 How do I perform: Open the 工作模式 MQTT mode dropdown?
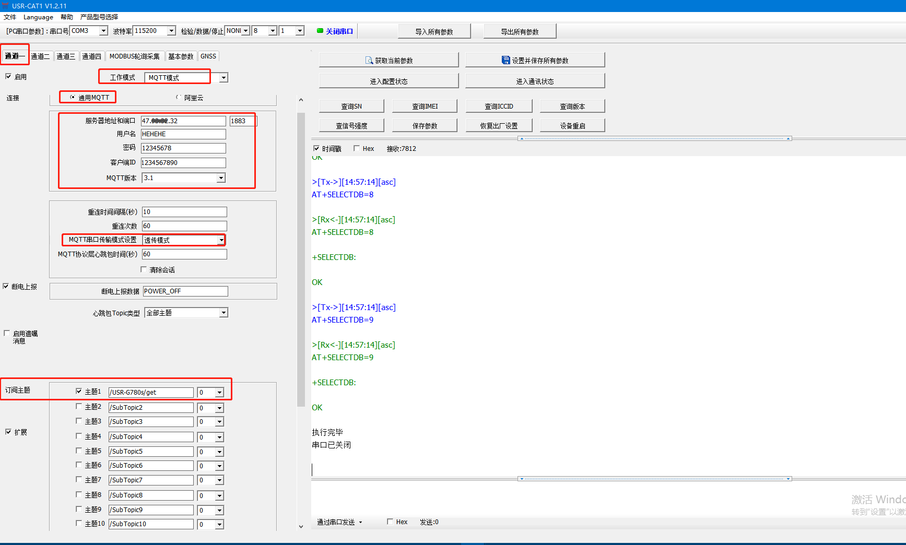[223, 78]
